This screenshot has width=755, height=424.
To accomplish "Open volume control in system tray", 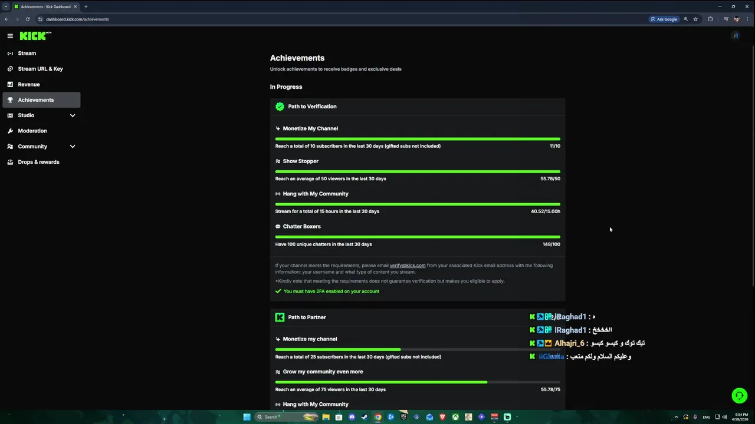I will point(725,417).
